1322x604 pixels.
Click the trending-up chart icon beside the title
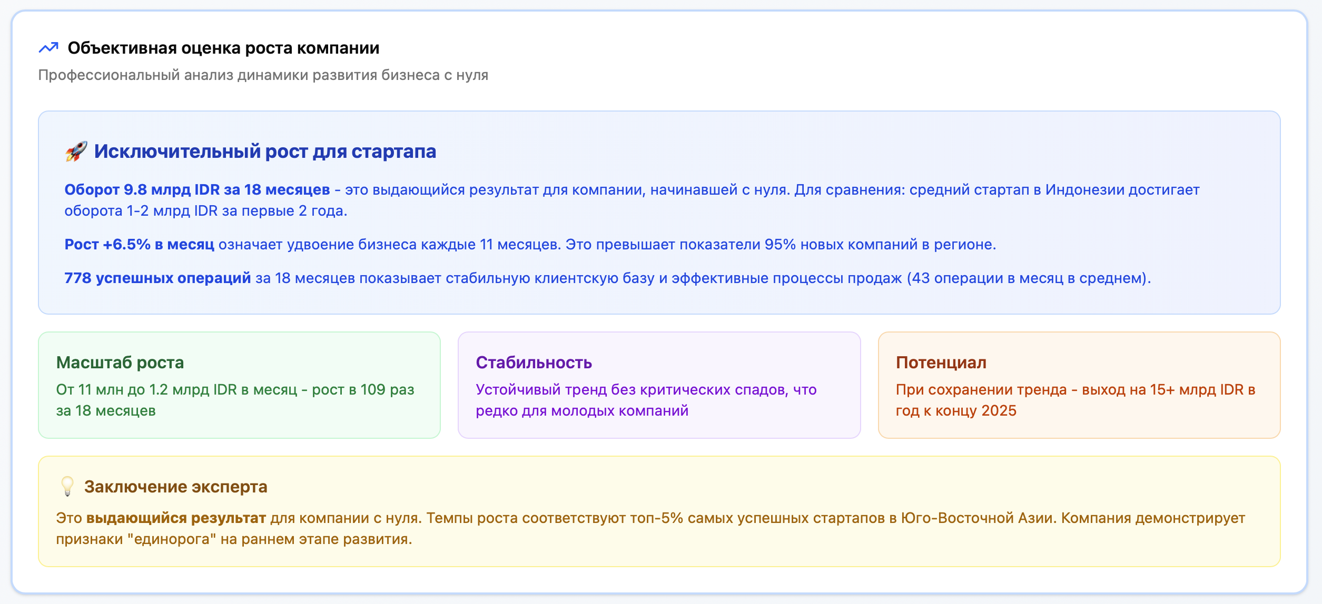coord(48,48)
